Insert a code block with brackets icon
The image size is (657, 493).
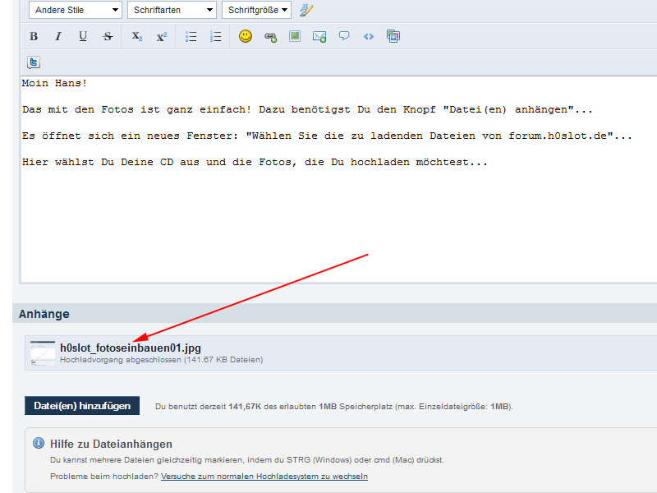[369, 36]
